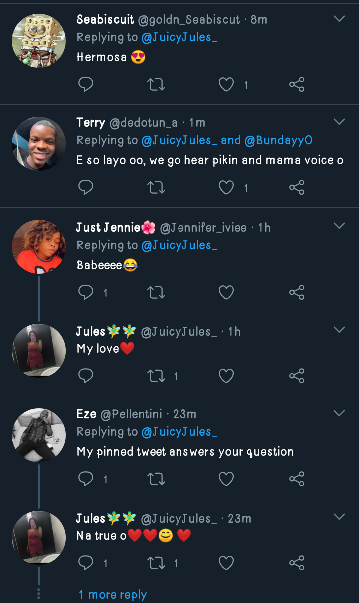The image size is (359, 603).
Task: Like Jules's "Na true o" tweet
Action: 226,563
